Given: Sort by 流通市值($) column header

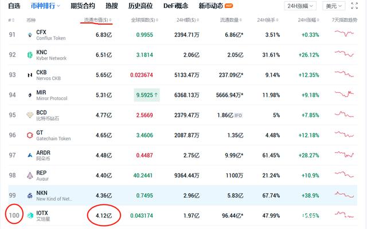Looking at the screenshot, I should [98, 20].
